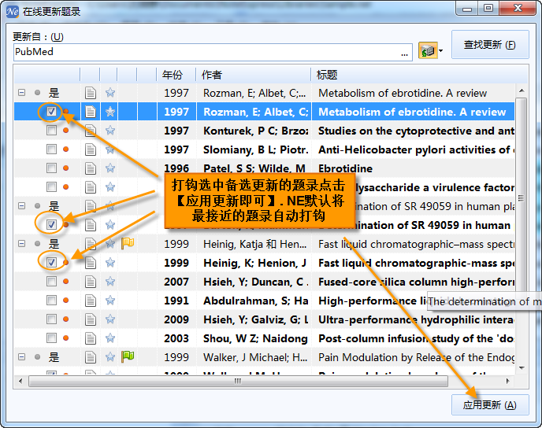Check the Konturek 1997 candidate checkbox
Screen dimensions: 542x428
(51, 130)
